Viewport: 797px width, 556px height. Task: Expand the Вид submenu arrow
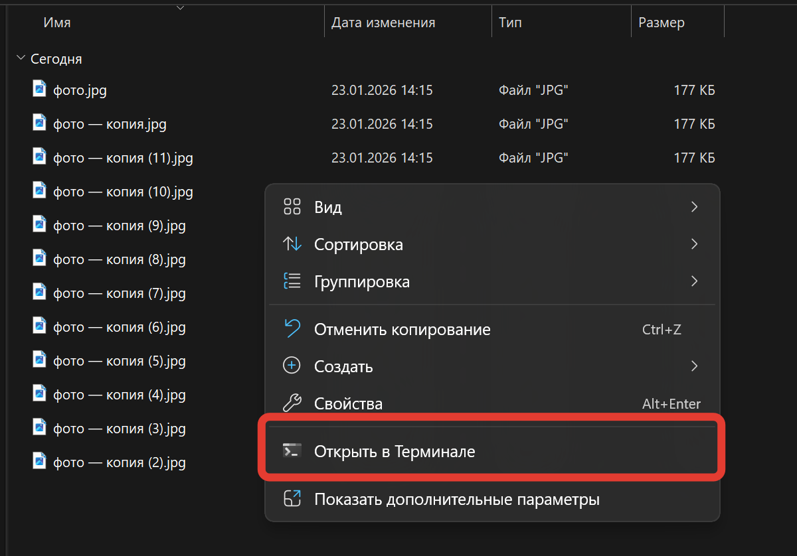point(694,207)
